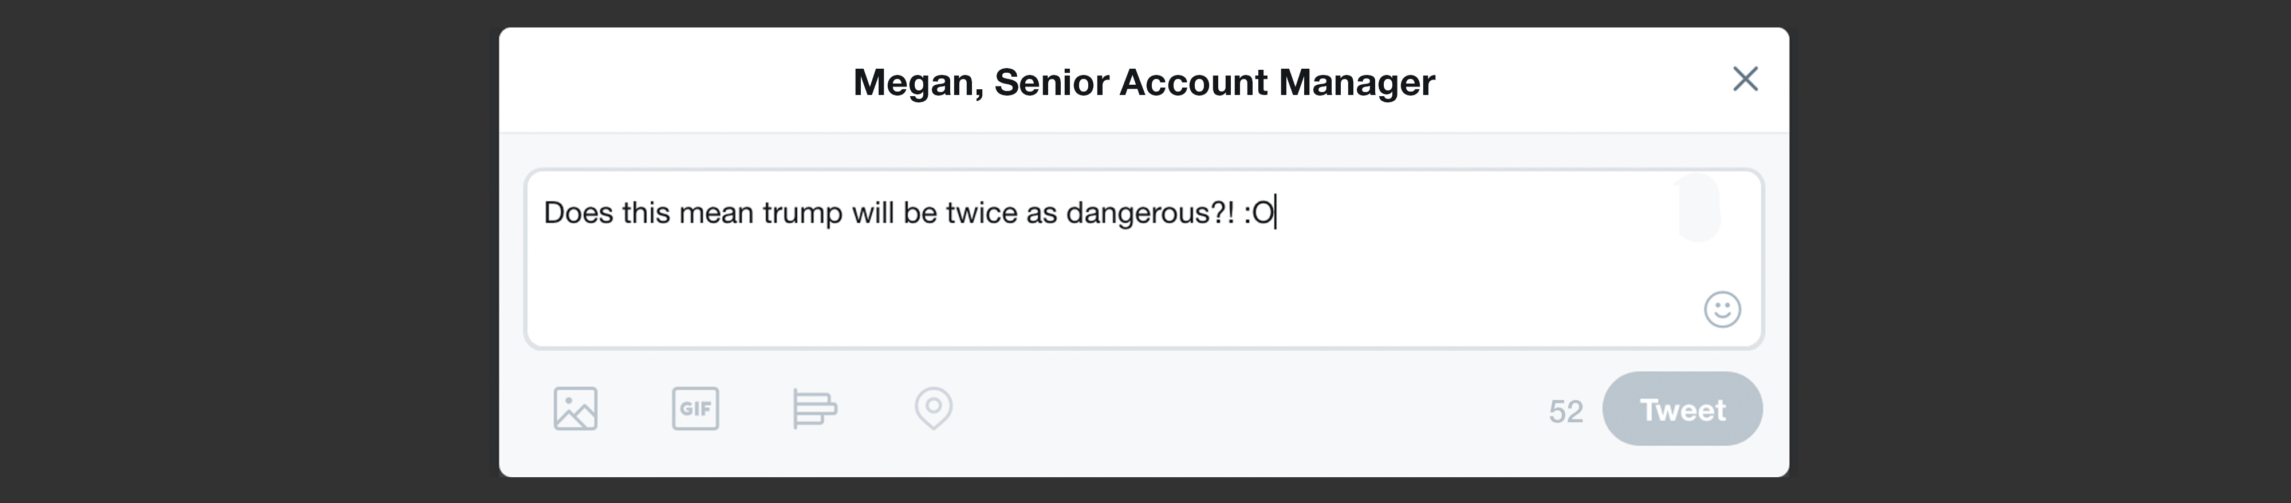This screenshot has height=503, width=2291.
Task: Click the location pin icon
Action: coord(933,408)
